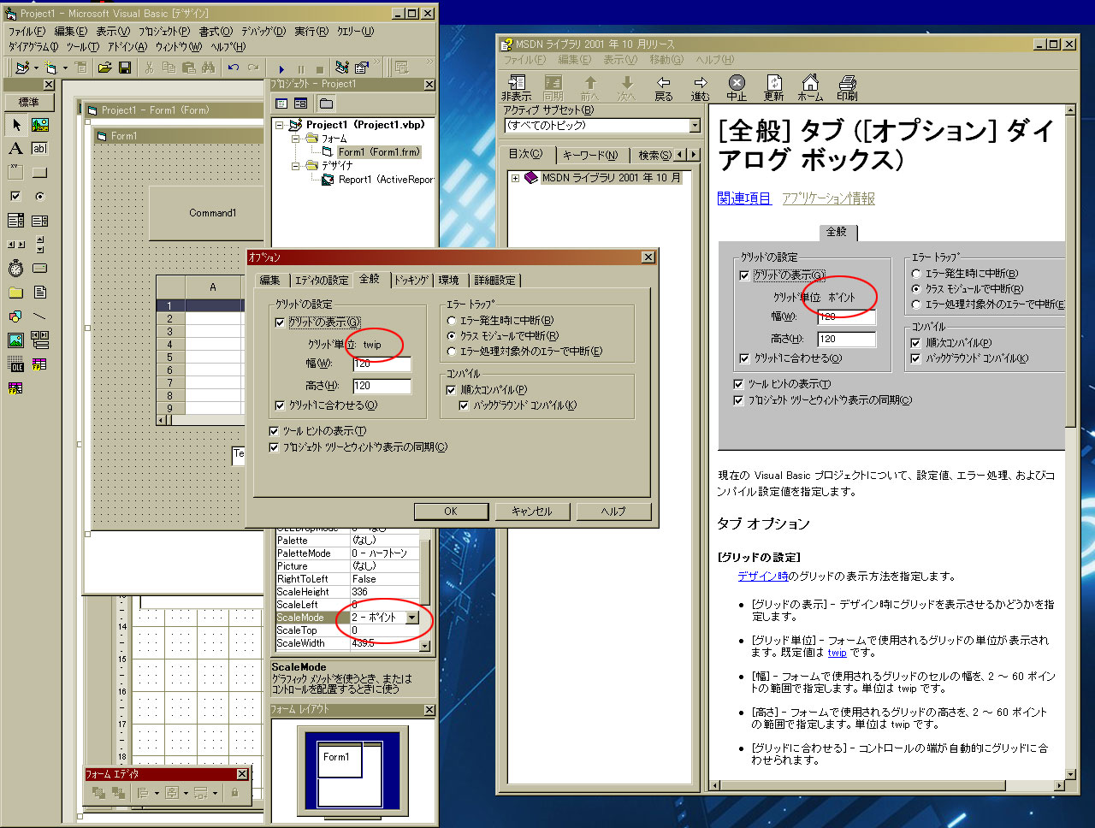
Task: Click the Toggle Folders icon in Project panel
Action: pos(326,103)
